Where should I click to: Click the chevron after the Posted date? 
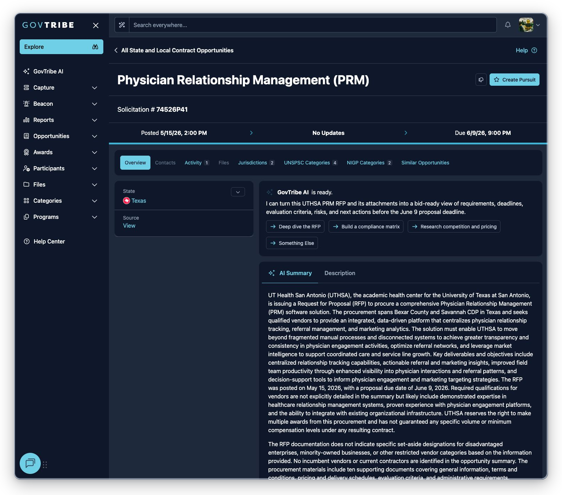[x=251, y=133]
